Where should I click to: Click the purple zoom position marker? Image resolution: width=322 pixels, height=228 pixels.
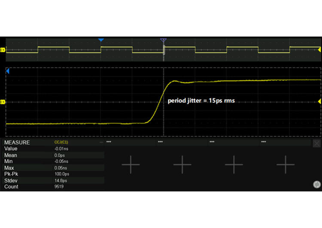coord(163,40)
